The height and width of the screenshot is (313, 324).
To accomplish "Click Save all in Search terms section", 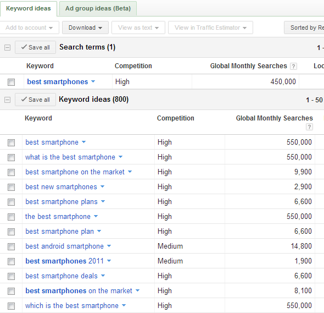I will pos(35,47).
